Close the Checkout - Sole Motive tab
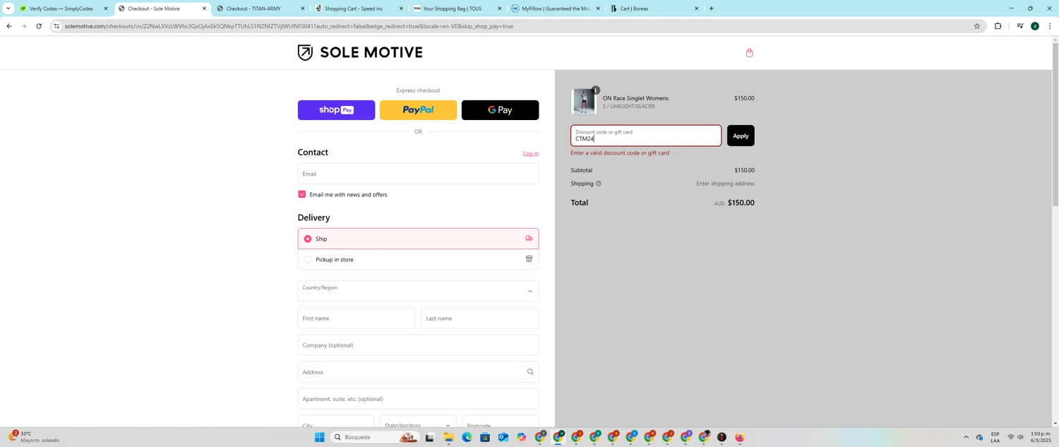 click(x=204, y=8)
